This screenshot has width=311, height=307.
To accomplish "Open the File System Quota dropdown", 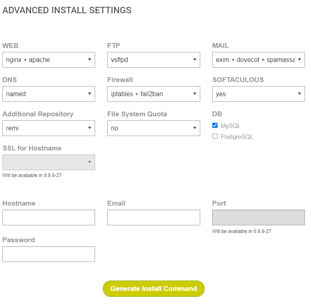I will pos(153,128).
